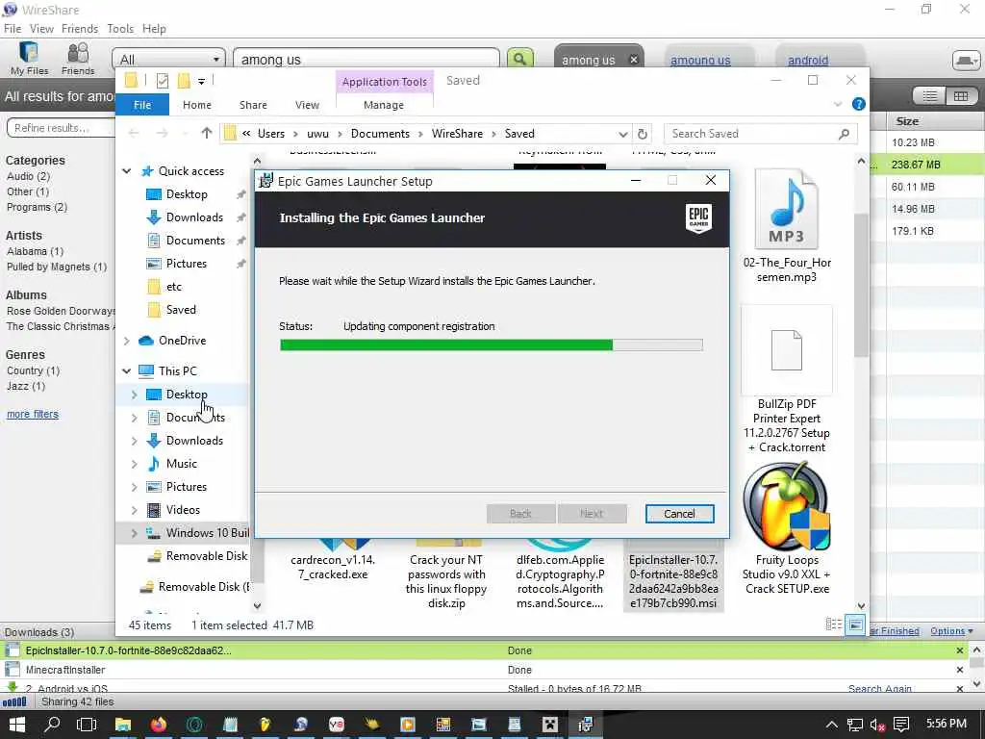Expand Windows 10 Build drive node
The height and width of the screenshot is (739, 985).
tap(134, 533)
